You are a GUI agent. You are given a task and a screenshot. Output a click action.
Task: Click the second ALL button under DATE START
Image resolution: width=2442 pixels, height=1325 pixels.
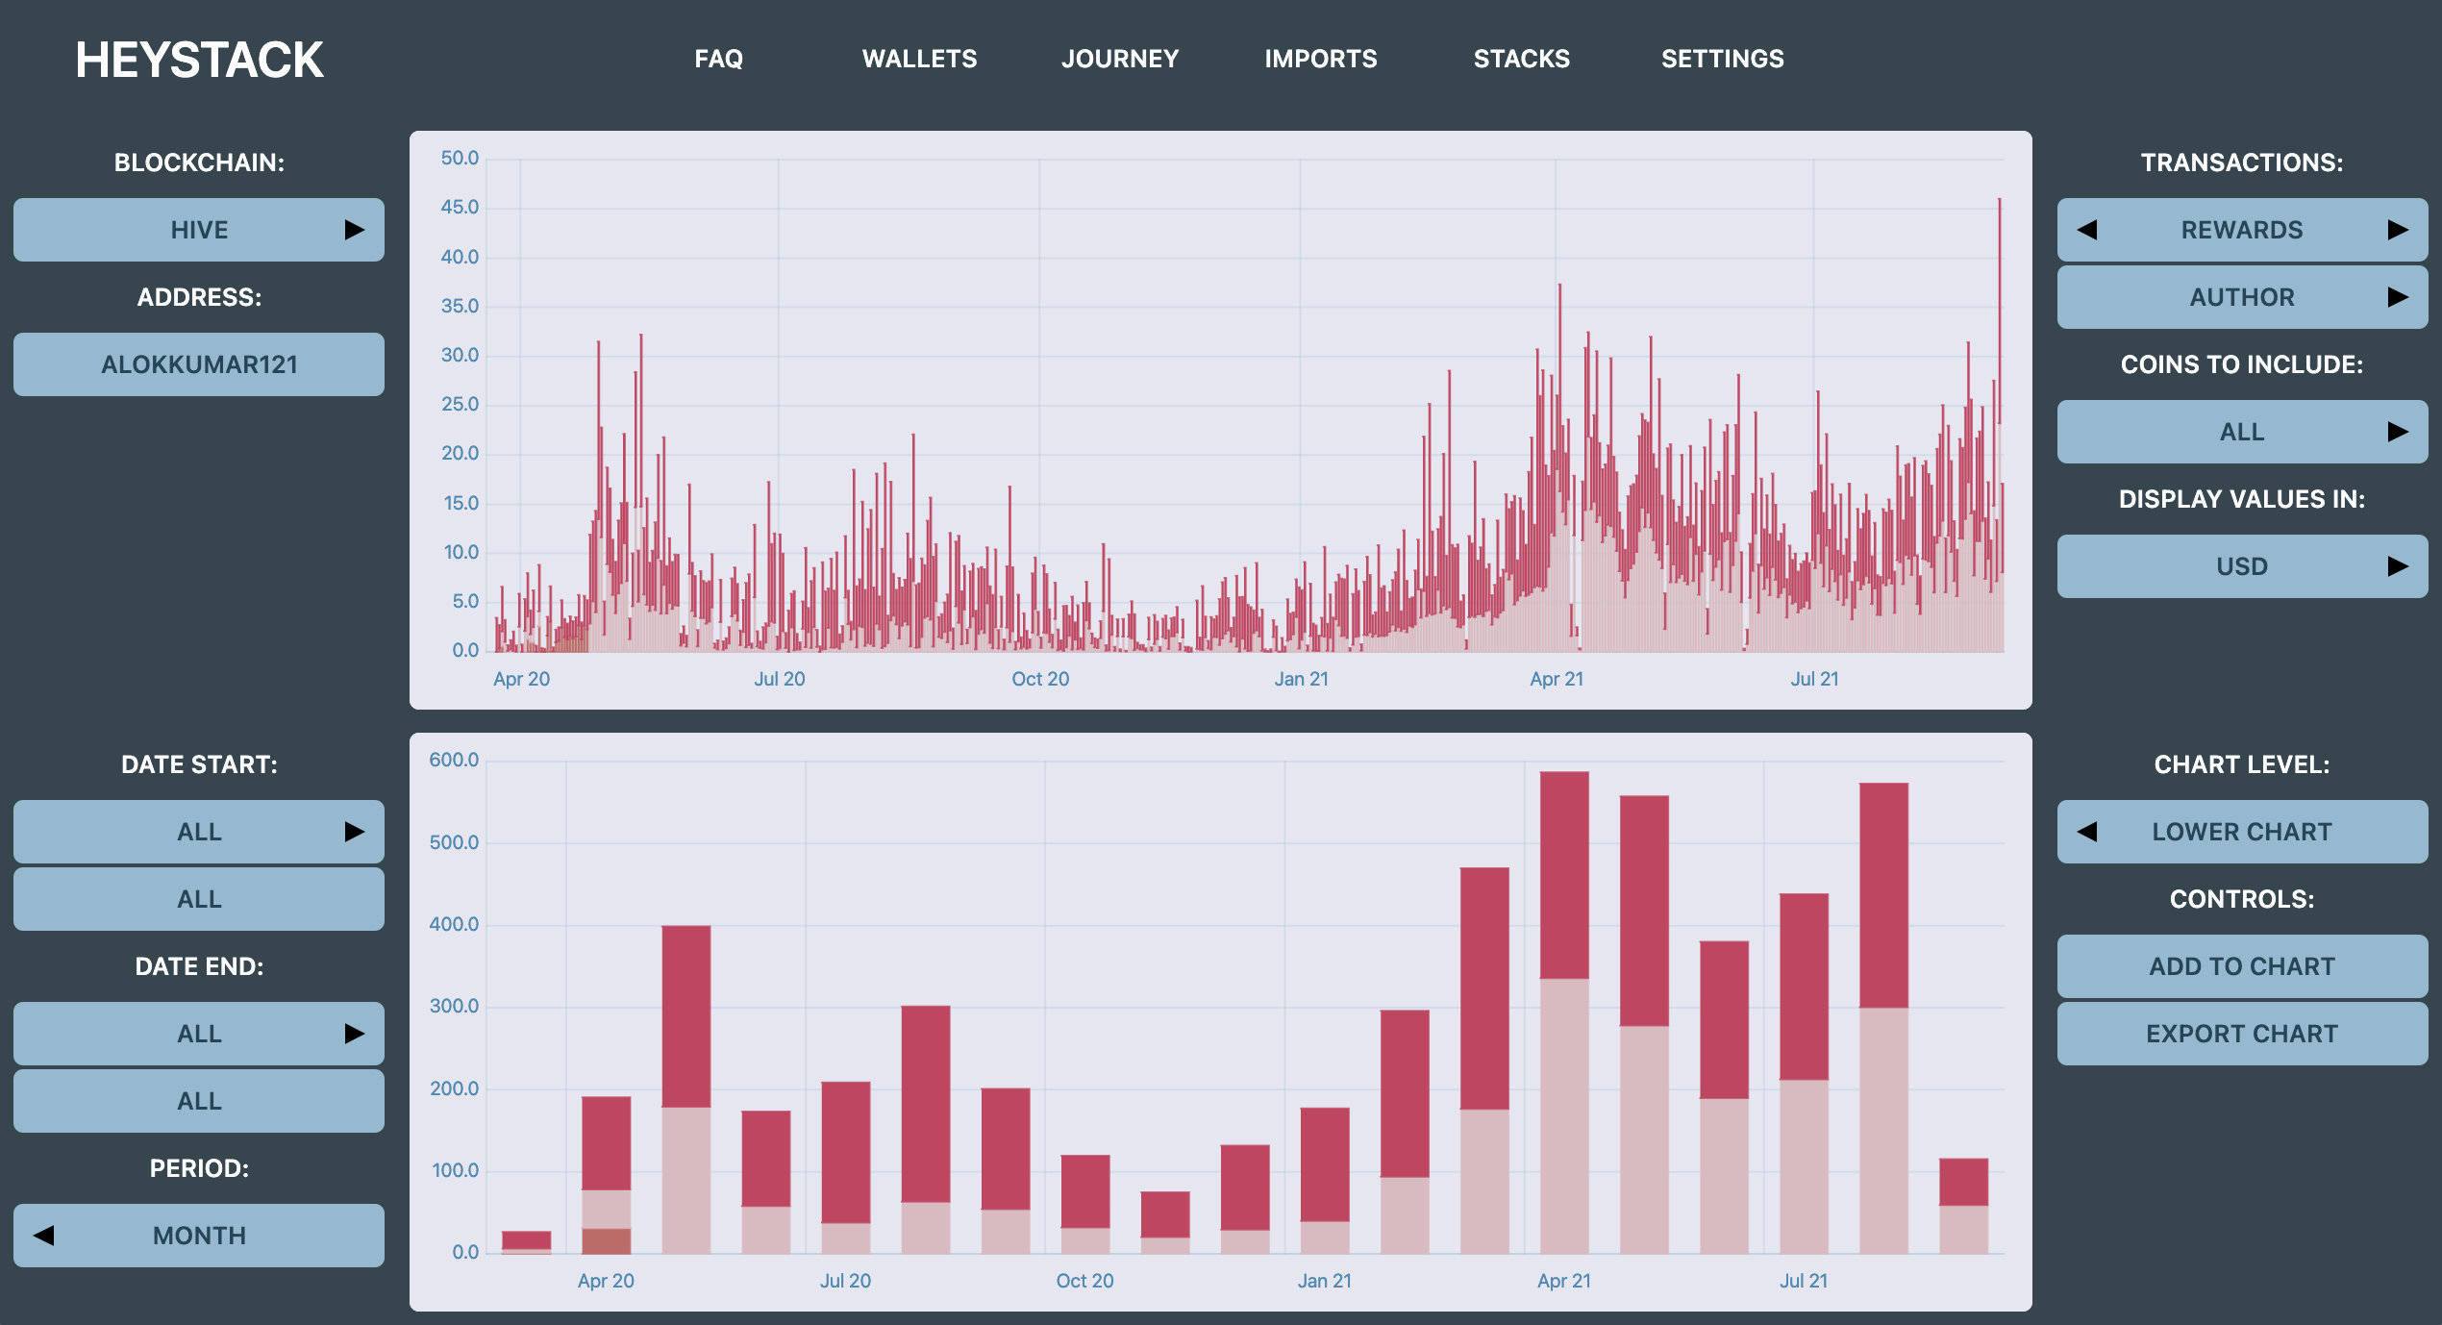click(199, 899)
